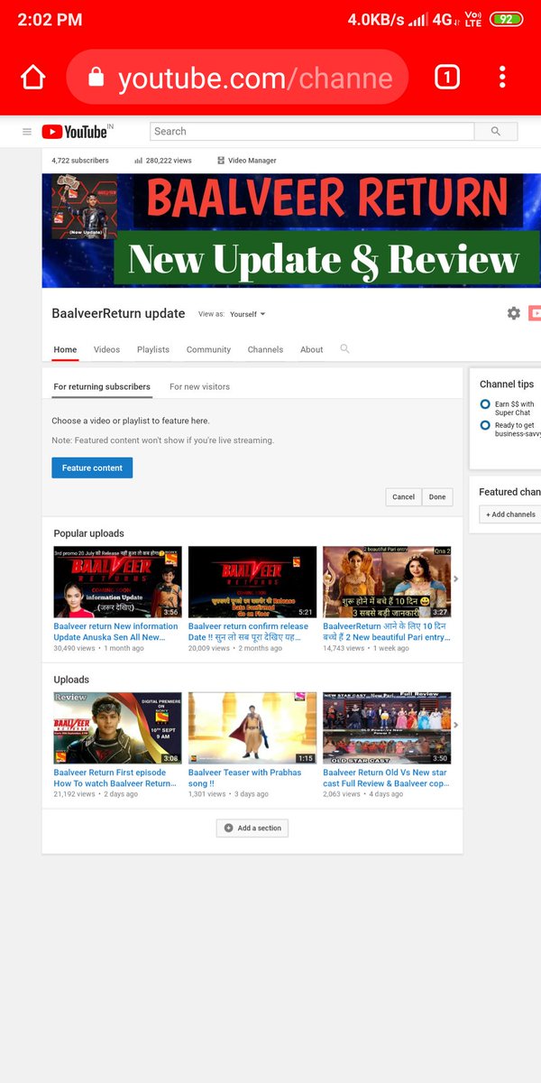Open Anuska Sen information update thumbnail
This screenshot has width=541, height=1083.
(x=117, y=582)
